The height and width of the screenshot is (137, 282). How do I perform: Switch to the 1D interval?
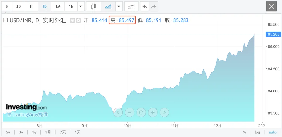coord(44,7)
